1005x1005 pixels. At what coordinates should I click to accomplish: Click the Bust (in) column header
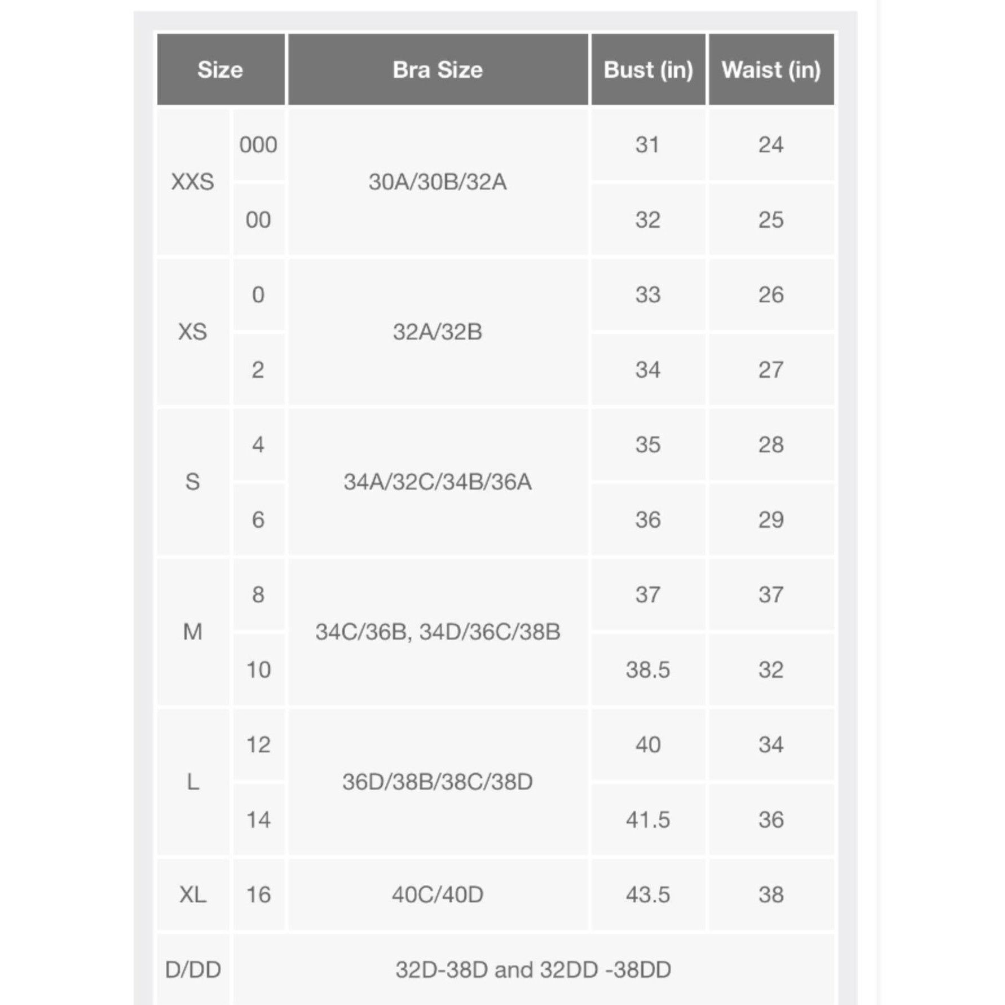(x=648, y=69)
